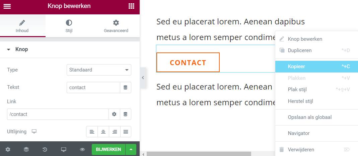This screenshot has width=358, height=156.
Task: Set alignment to justified
Action: tap(126, 132)
